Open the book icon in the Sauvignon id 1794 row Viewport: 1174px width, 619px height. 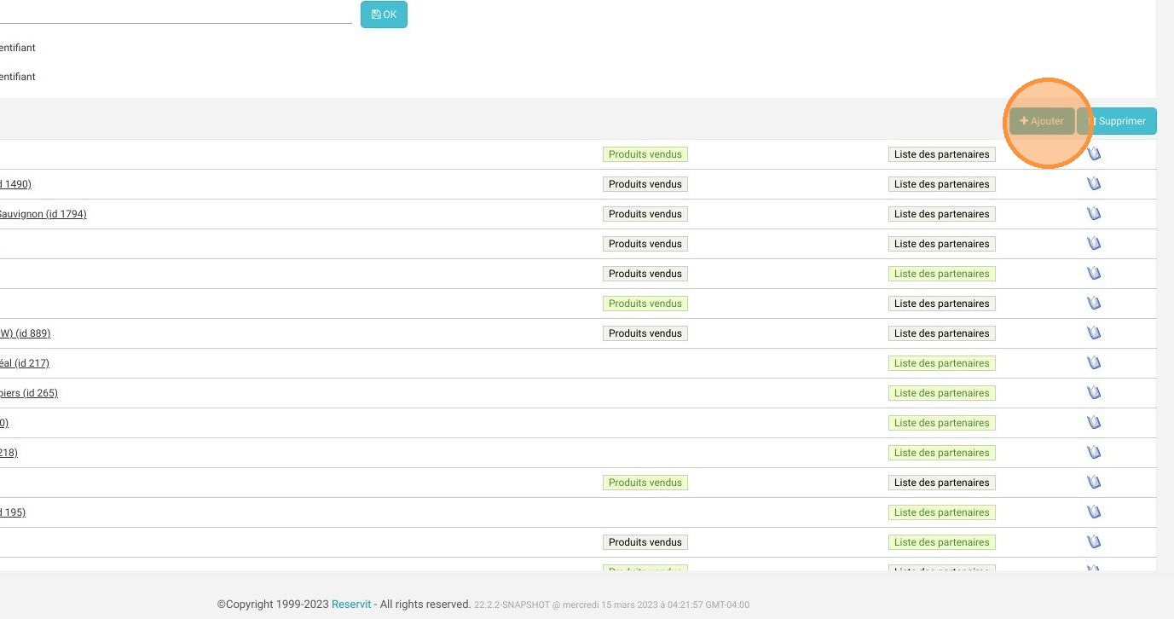pos(1094,213)
